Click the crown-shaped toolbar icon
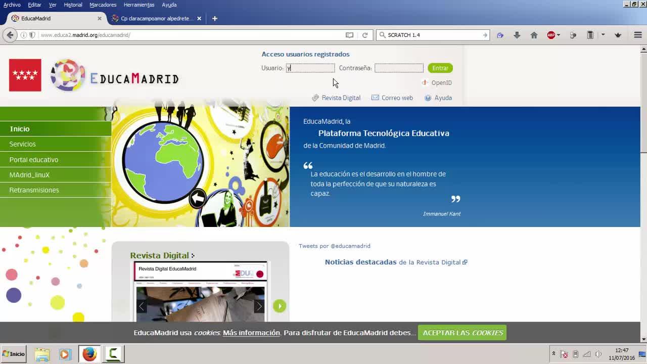 coord(618,35)
